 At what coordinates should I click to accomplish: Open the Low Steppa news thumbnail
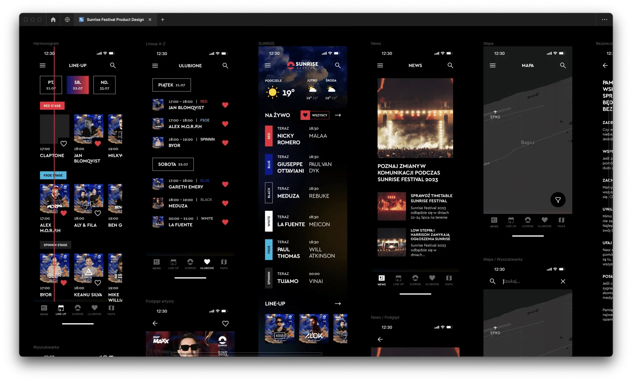coord(392,242)
